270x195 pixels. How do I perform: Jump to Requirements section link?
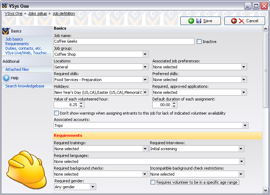pos(17,44)
